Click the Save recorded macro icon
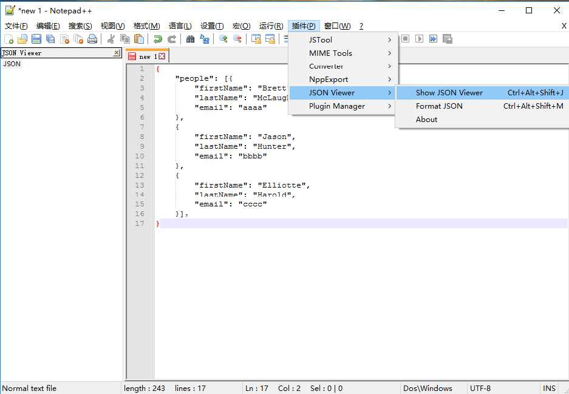This screenshot has width=569, height=394. click(448, 39)
